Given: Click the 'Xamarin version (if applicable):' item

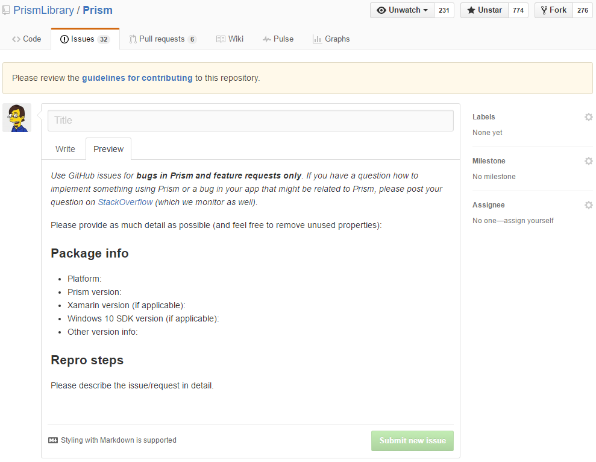Looking at the screenshot, I should click(x=126, y=305).
